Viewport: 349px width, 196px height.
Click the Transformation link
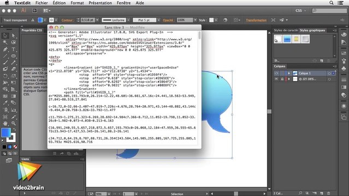pos(256,20)
